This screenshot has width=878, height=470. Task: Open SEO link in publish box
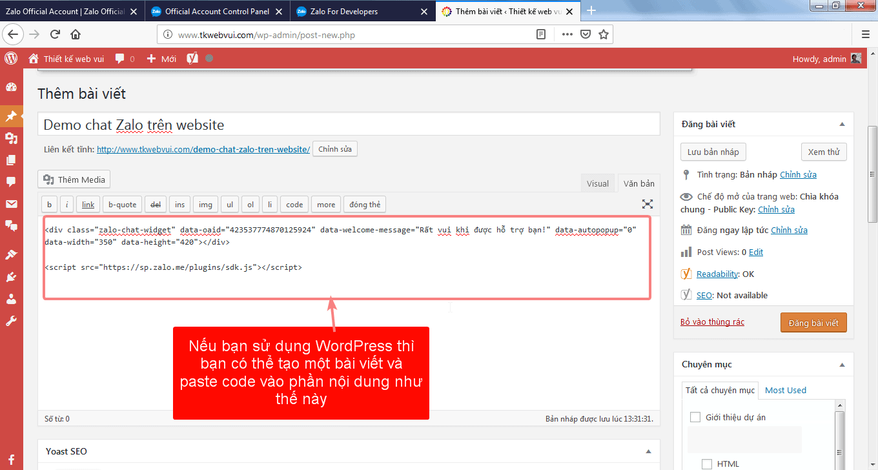(704, 295)
